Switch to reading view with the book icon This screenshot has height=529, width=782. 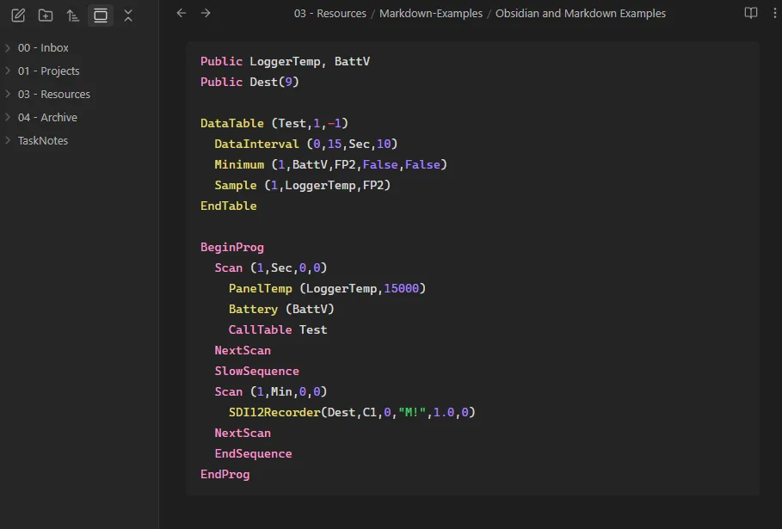(750, 13)
